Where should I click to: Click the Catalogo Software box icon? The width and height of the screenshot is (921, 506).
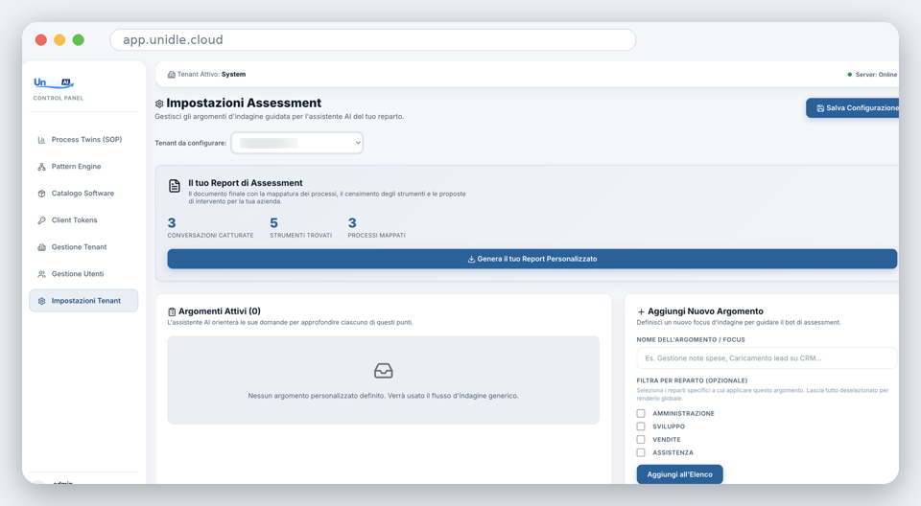pyautogui.click(x=41, y=194)
